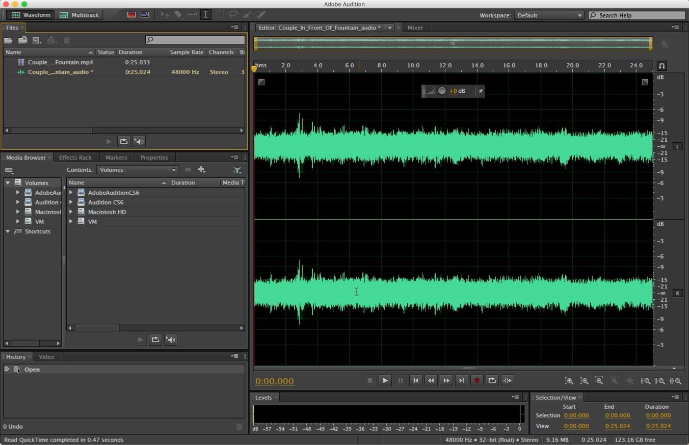The width and height of the screenshot is (689, 445).
Task: Click the Record button in transport
Action: [476, 380]
